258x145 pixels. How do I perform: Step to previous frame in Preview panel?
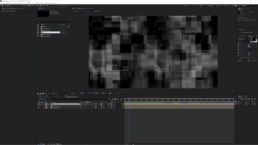245,33
